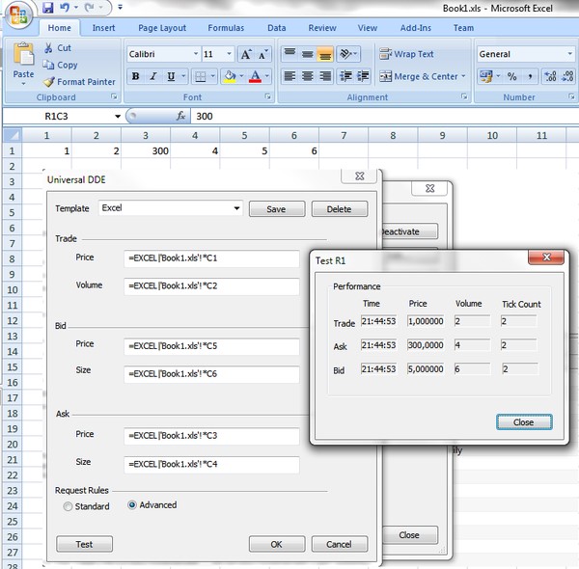Expand the underline style arrow

tap(183, 76)
